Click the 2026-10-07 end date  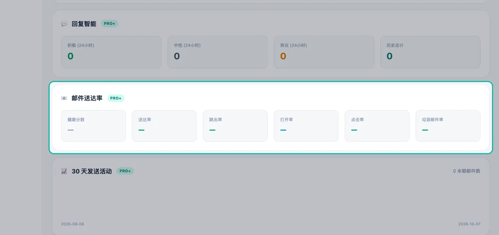click(x=469, y=224)
